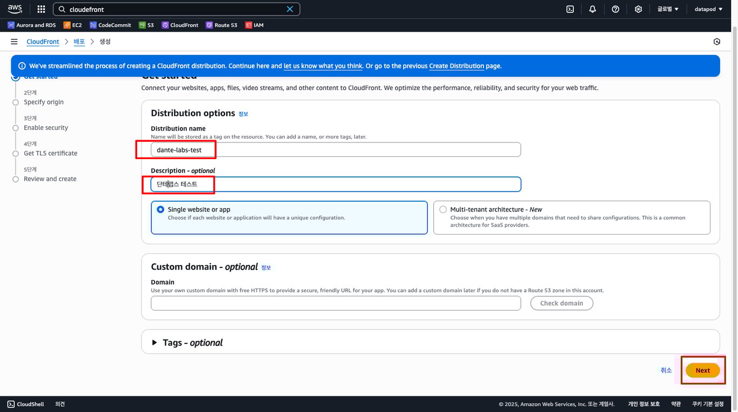Select the Enable security step
Viewport: 738px width, 412px height.
[x=46, y=128]
